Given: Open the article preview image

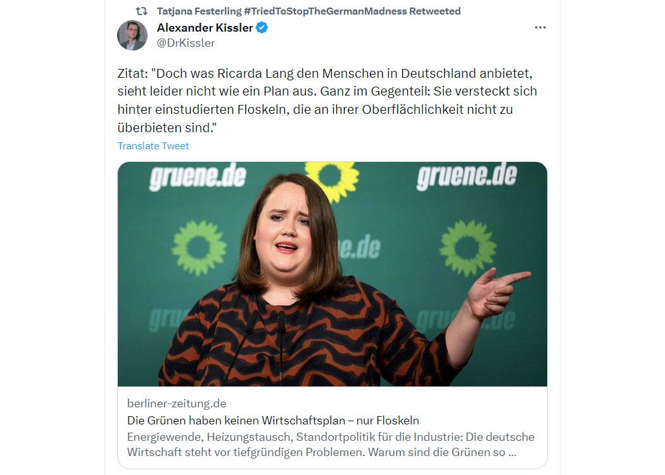Looking at the screenshot, I should (332, 274).
